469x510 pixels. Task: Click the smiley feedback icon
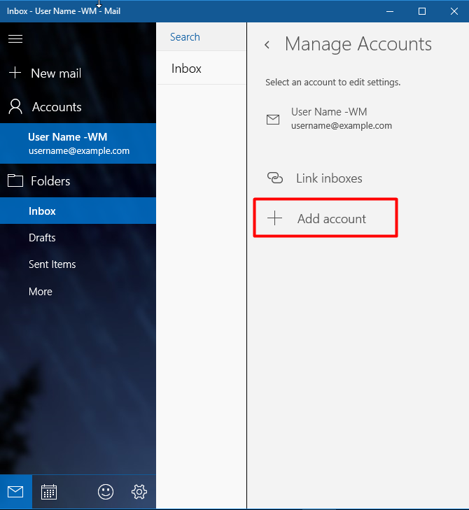[x=106, y=492]
